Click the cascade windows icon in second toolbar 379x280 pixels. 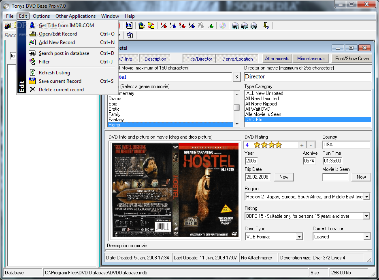[130, 35]
